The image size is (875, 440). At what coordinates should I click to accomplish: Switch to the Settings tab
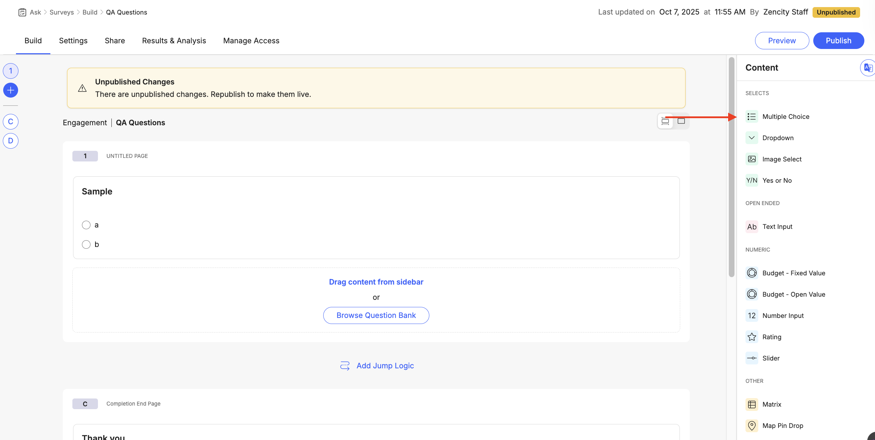73,40
